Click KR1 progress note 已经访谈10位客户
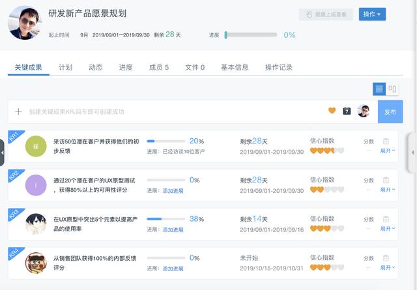Screen dimensions: 417x290 184,152
